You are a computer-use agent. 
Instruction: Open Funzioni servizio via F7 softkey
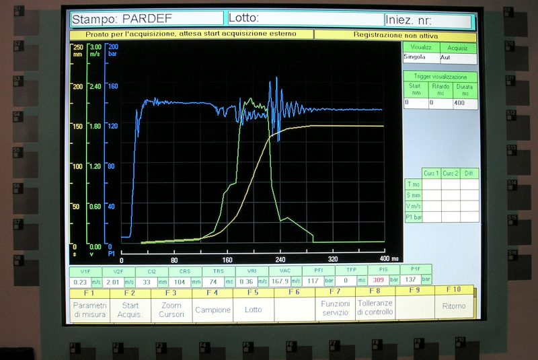334,308
